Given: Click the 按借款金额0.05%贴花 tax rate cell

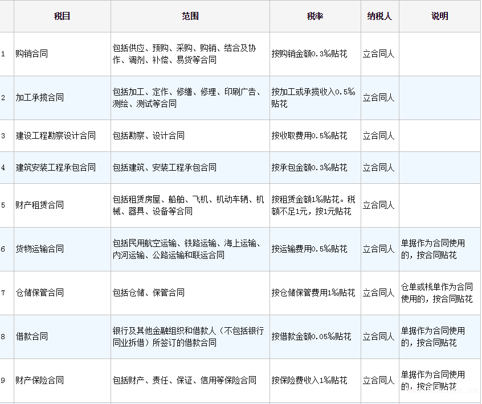Looking at the screenshot, I should [311, 337].
